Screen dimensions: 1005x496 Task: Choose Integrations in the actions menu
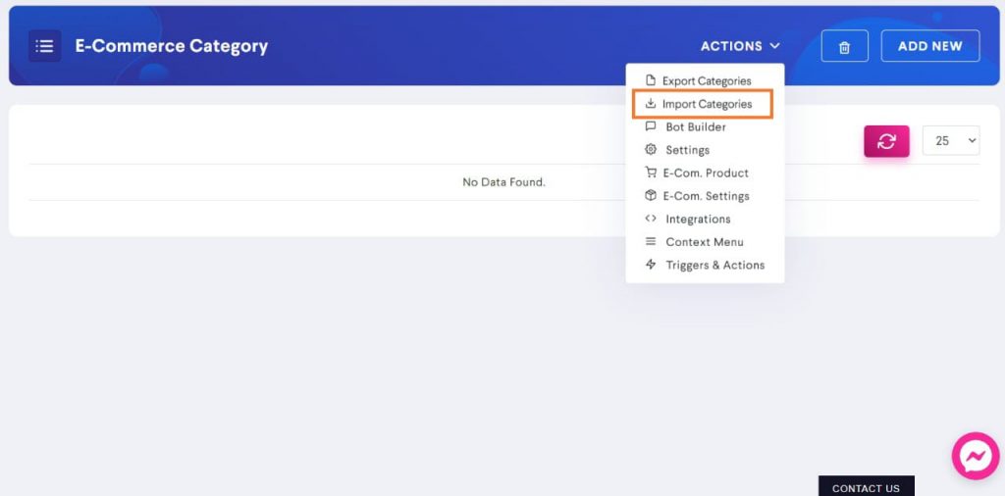click(698, 219)
